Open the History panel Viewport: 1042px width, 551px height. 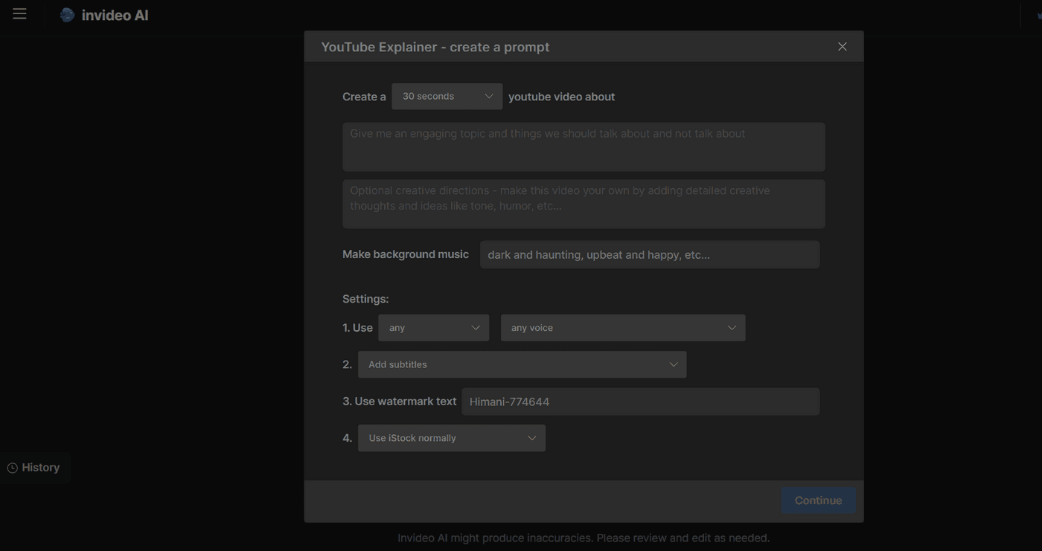(40, 467)
